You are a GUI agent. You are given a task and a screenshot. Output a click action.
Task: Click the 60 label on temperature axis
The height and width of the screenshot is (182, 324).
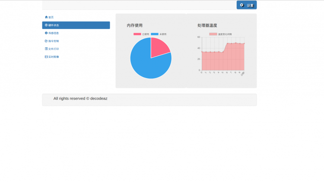coord(199,37)
